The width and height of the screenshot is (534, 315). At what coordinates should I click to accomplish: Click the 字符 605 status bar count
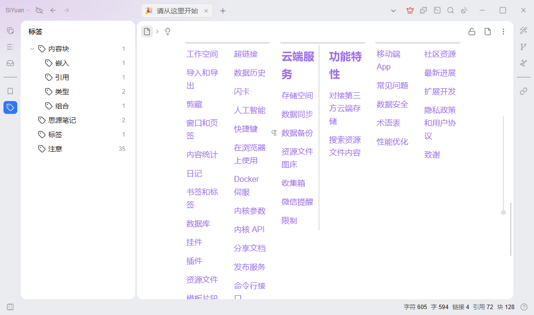point(415,307)
